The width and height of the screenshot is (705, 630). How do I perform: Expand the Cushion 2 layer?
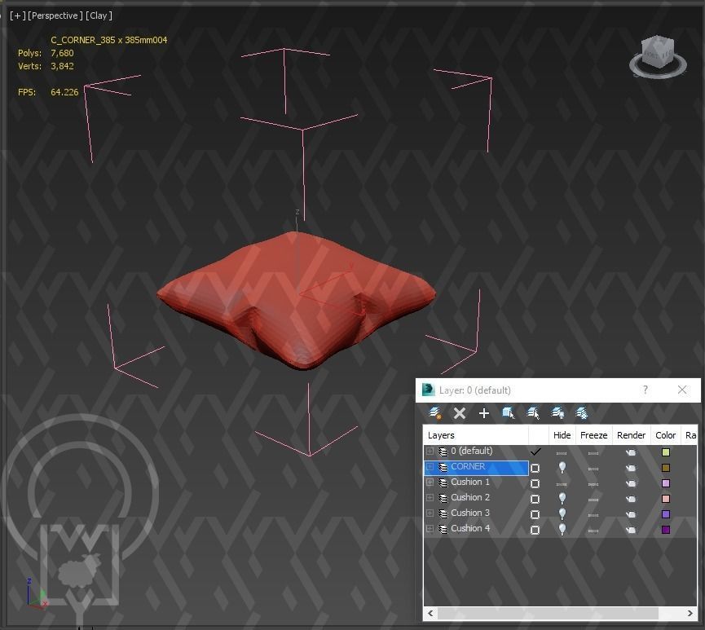430,498
